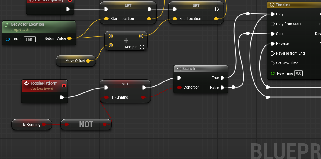Click the Start Location SET exec input pin
Viewport: 321px width, 159px height.
(x=106, y=9)
